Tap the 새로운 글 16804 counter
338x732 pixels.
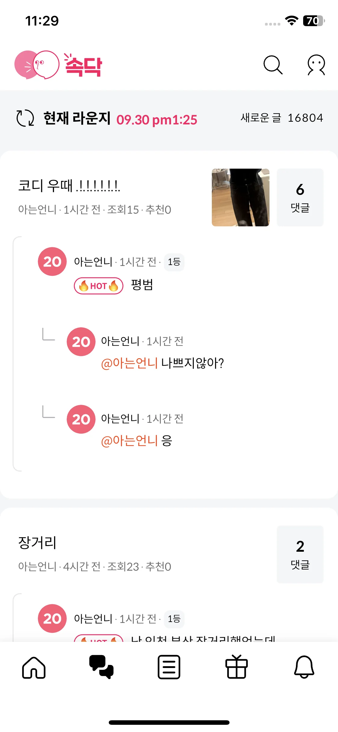pyautogui.click(x=282, y=118)
